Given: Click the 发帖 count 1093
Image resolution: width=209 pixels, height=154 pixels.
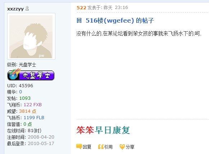Looking at the screenshot, I should pyautogui.click(x=25, y=98).
